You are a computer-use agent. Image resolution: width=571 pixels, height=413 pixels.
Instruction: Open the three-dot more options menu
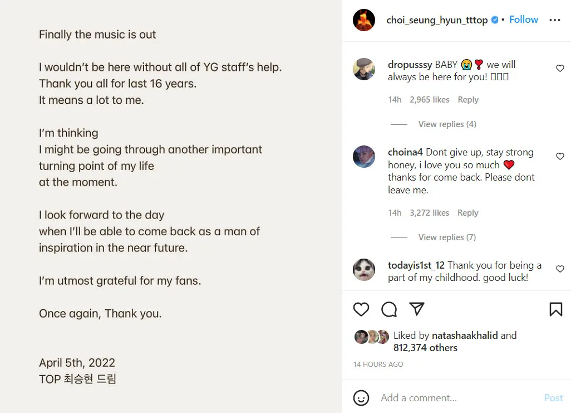[x=555, y=20]
